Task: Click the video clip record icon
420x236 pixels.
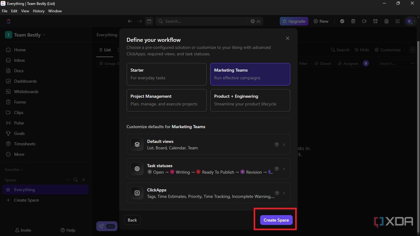Action: (x=364, y=21)
